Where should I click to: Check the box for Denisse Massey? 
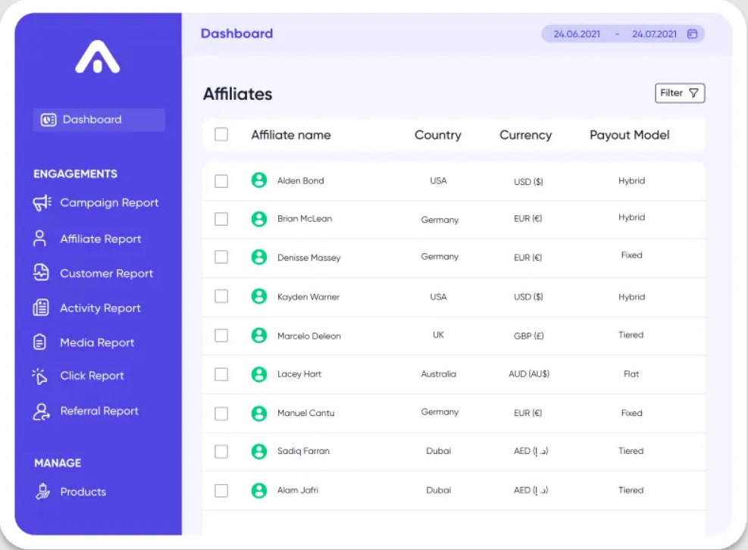click(x=221, y=257)
